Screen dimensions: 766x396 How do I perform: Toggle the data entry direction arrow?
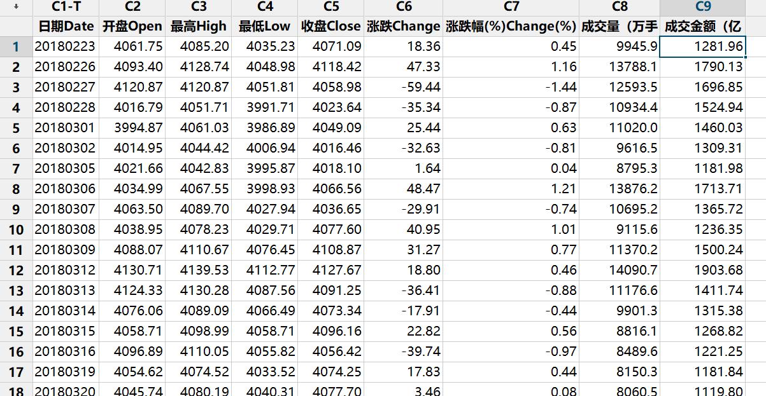coord(15,8)
